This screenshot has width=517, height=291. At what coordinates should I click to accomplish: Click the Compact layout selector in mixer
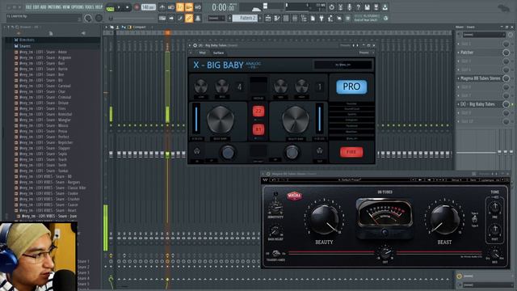139,27
